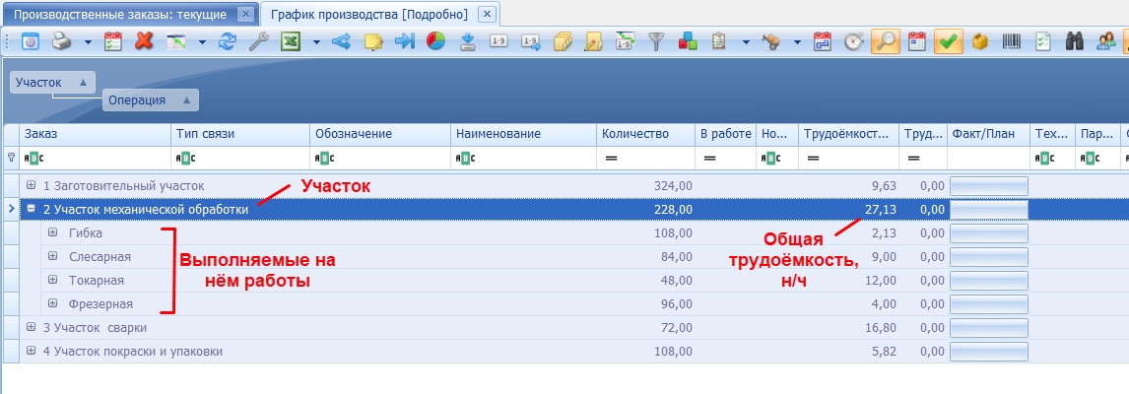Click the stopwatch toolbar icon
This screenshot has width=1129, height=394.
853,41
